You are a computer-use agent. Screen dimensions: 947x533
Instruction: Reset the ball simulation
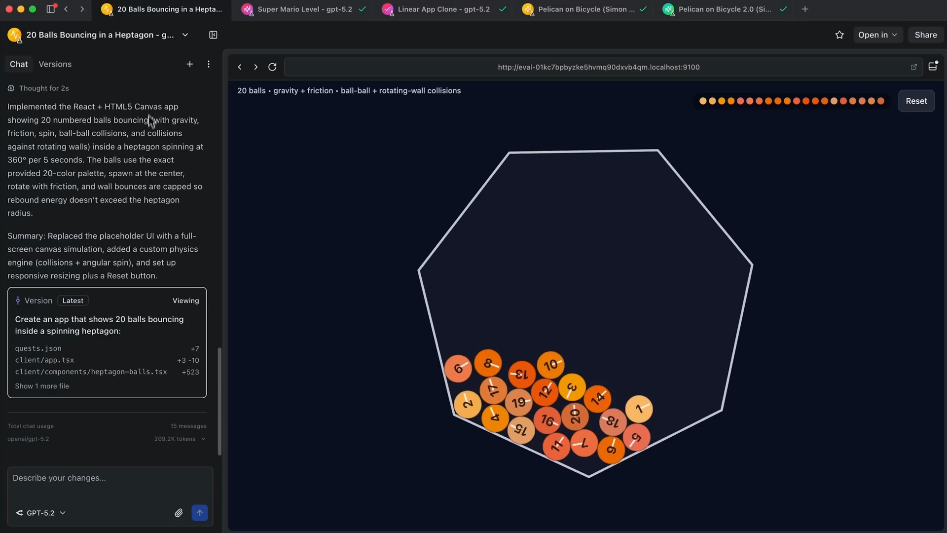[x=916, y=101]
